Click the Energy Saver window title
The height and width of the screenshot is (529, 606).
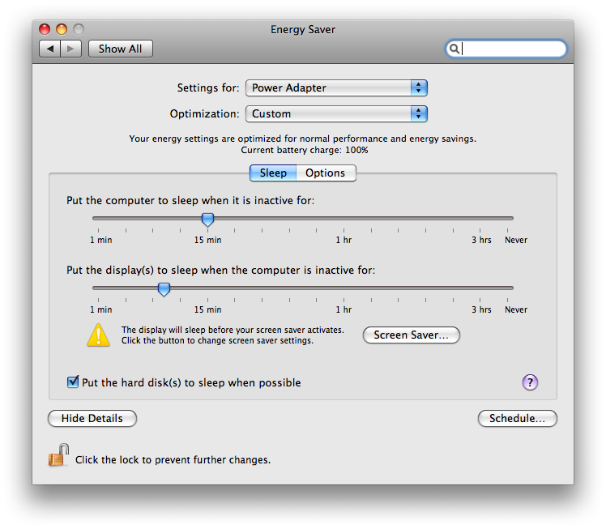coord(303,29)
